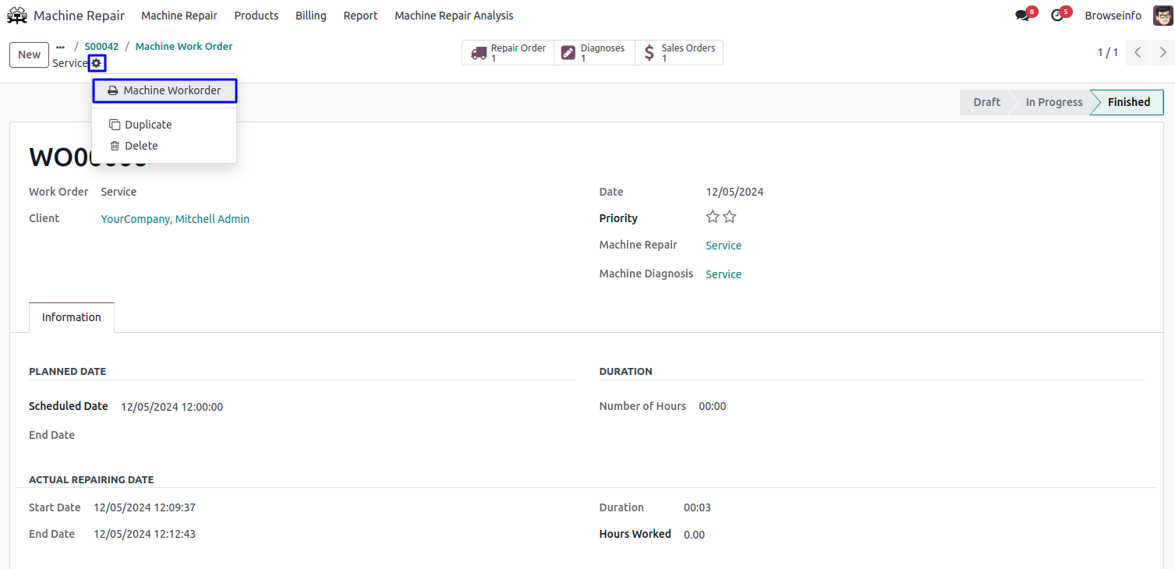Open the activities clock icon

pos(1057,16)
